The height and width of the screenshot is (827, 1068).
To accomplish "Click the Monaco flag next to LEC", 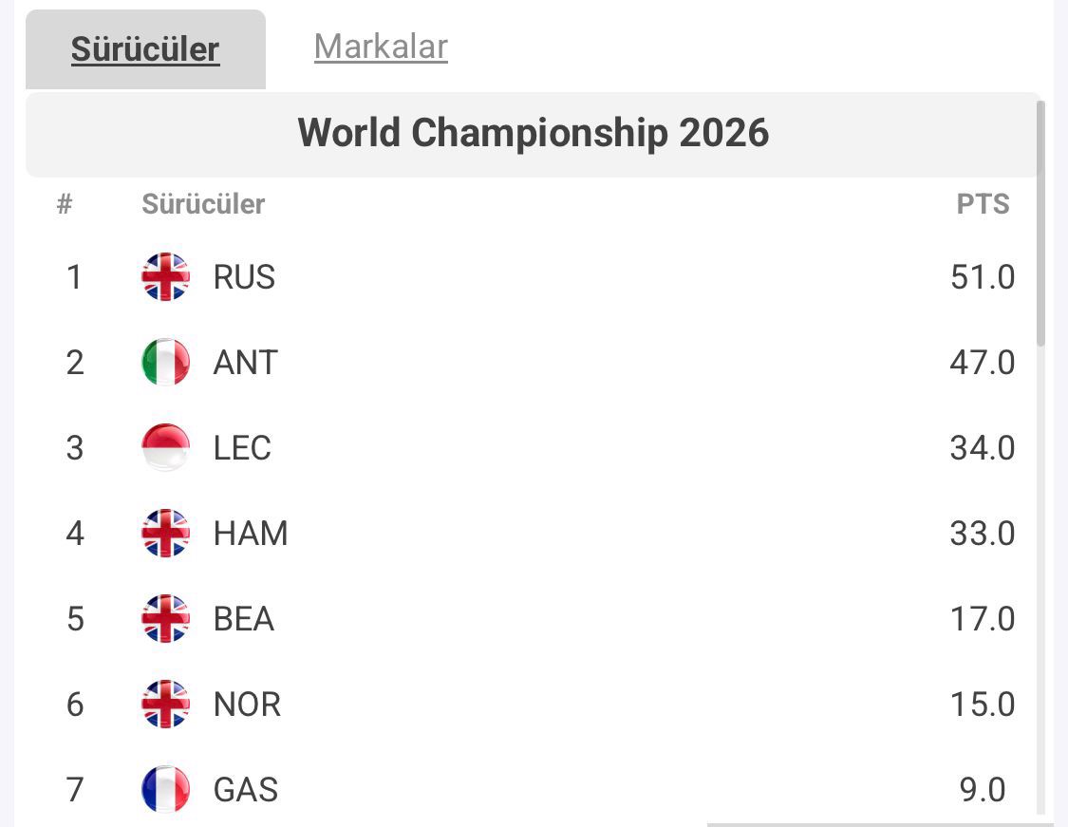I will coord(165,448).
